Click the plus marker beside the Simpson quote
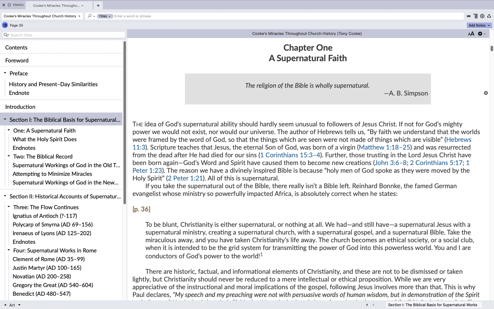Image resolution: width=494 pixels, height=309 pixels. click(486, 93)
